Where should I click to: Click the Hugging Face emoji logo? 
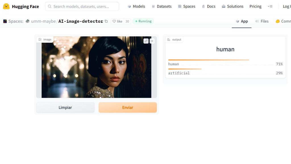(6, 6)
